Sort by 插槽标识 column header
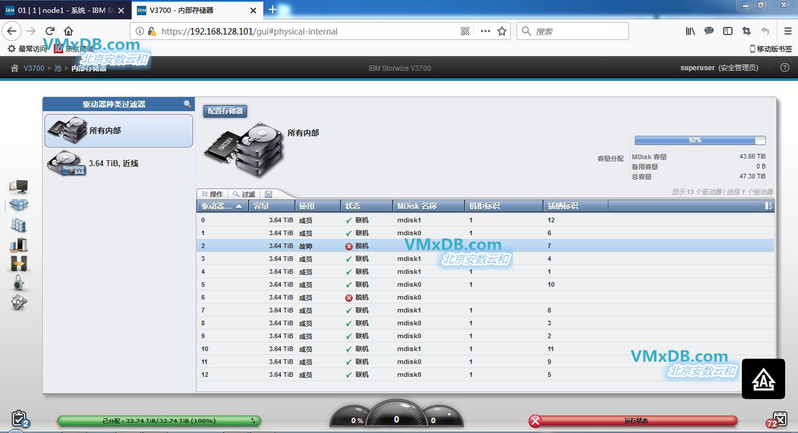The width and height of the screenshot is (798, 433). (576, 206)
